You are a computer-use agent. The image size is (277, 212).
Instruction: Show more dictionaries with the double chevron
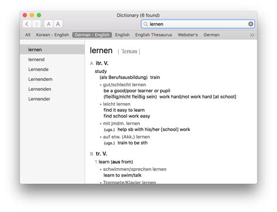(252, 35)
